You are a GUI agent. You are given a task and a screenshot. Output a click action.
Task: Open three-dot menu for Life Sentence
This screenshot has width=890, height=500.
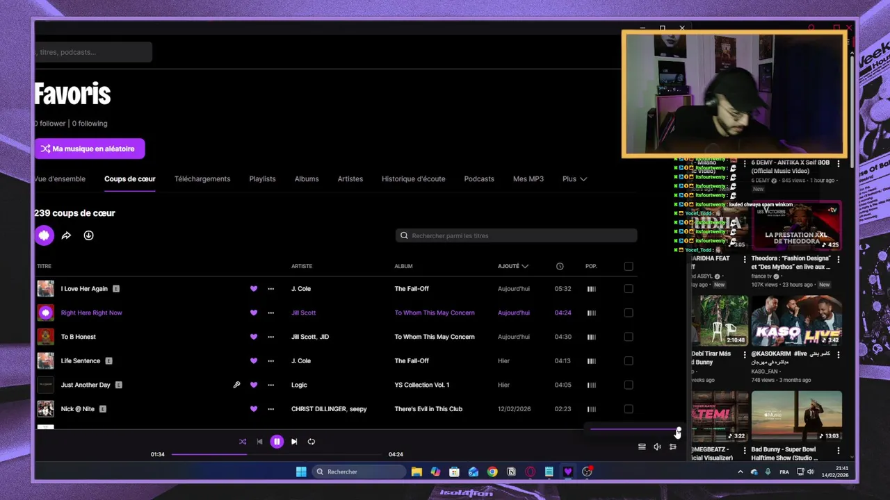(x=271, y=361)
